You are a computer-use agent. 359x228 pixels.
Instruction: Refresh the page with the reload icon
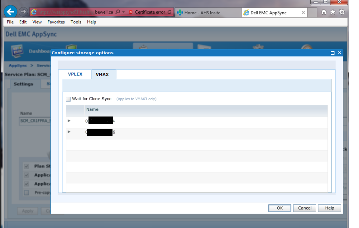coord(170,12)
